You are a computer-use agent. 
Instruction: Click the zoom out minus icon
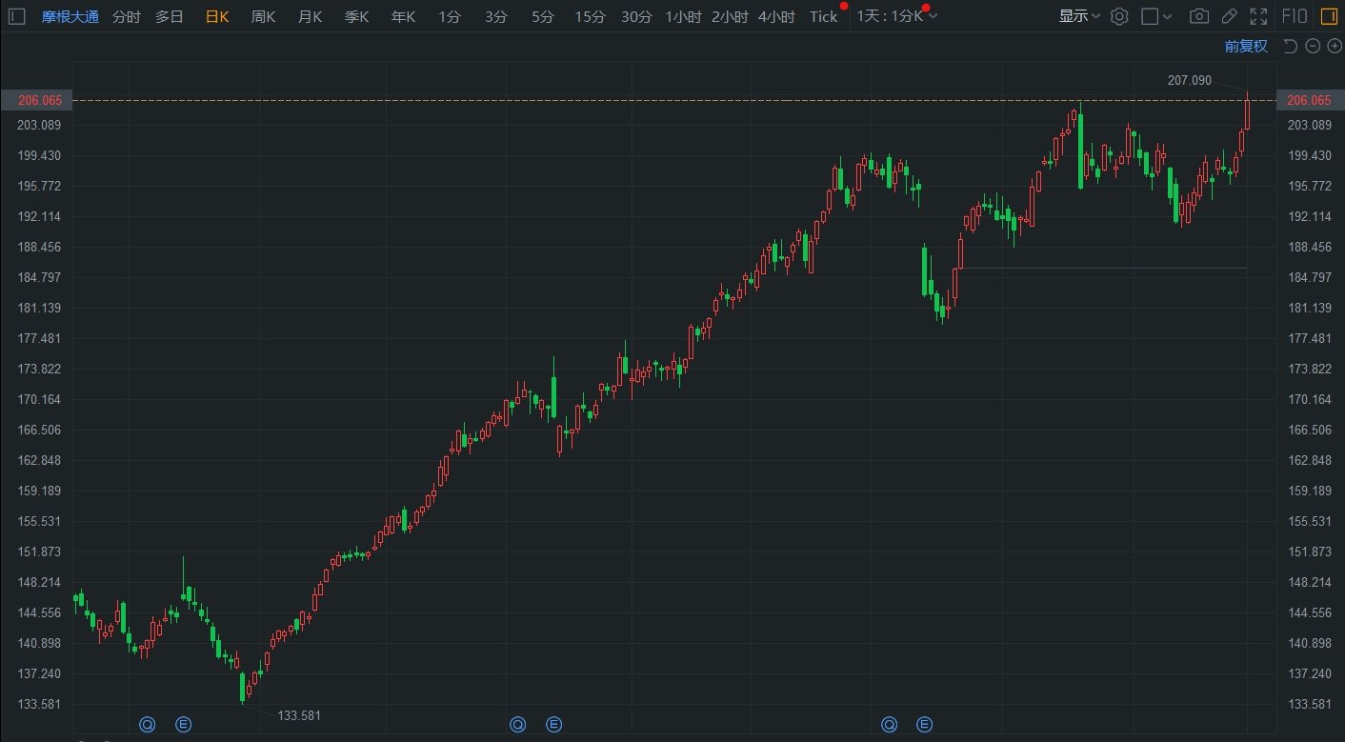pos(1312,46)
